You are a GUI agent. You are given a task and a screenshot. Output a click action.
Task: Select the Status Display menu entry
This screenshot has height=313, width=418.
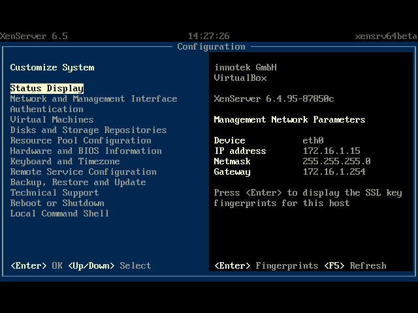tap(47, 89)
